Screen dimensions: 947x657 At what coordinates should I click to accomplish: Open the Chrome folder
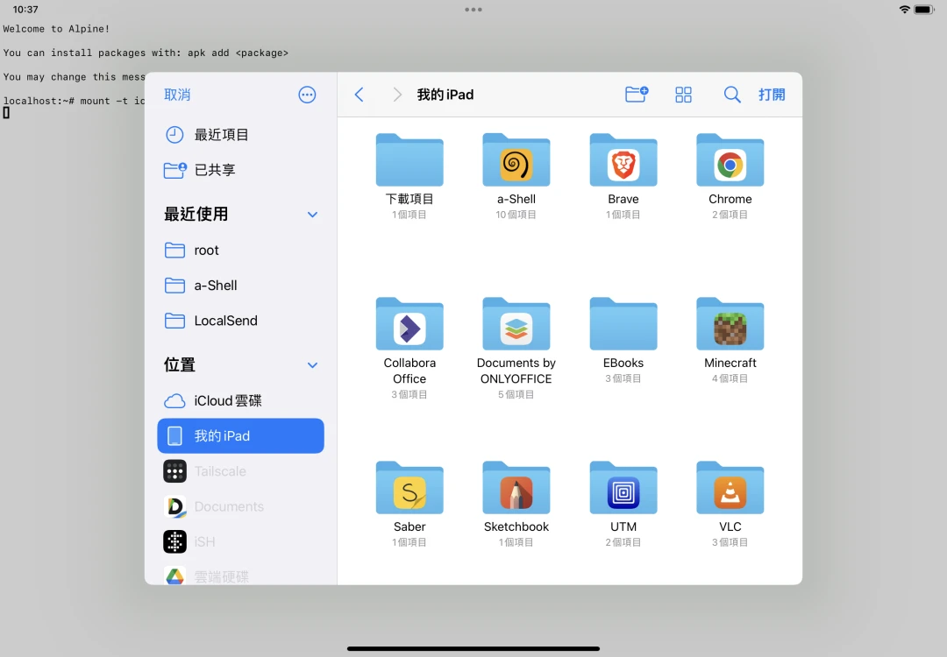pyautogui.click(x=730, y=162)
